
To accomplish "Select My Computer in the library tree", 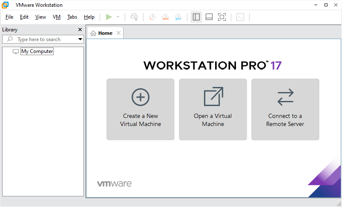I will coord(37,51).
